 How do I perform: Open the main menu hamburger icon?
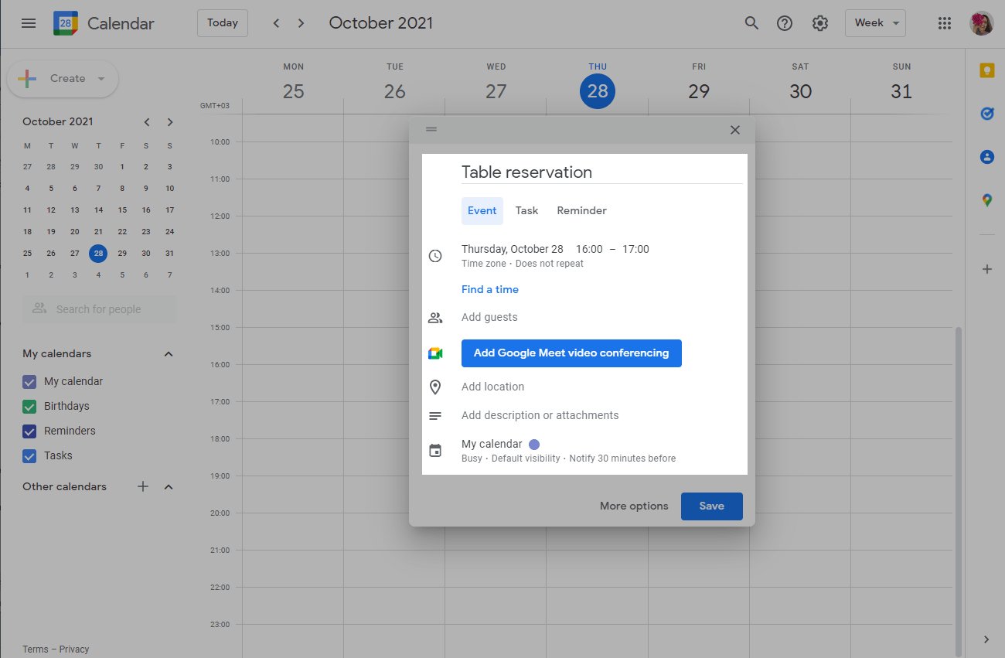click(29, 23)
